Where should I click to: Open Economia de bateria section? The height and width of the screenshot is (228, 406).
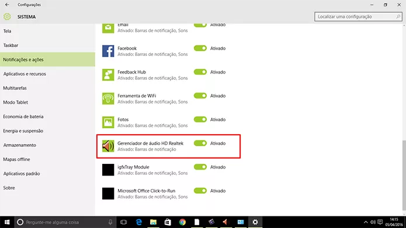point(47,117)
